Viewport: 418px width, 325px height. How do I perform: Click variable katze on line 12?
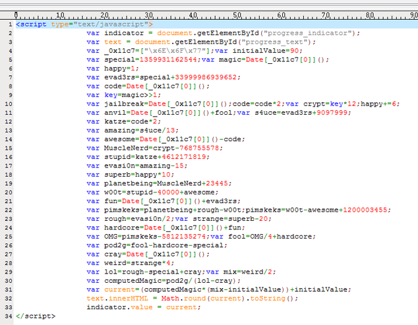[115, 121]
